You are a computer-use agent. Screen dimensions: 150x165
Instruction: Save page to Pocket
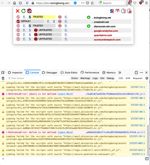pos(88,3)
